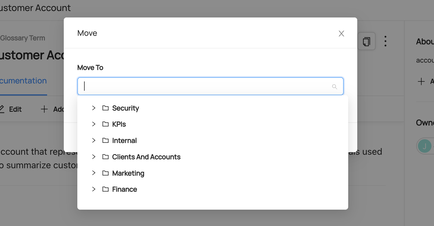Click the KPIs folder icon
The height and width of the screenshot is (226, 434).
(x=106, y=124)
